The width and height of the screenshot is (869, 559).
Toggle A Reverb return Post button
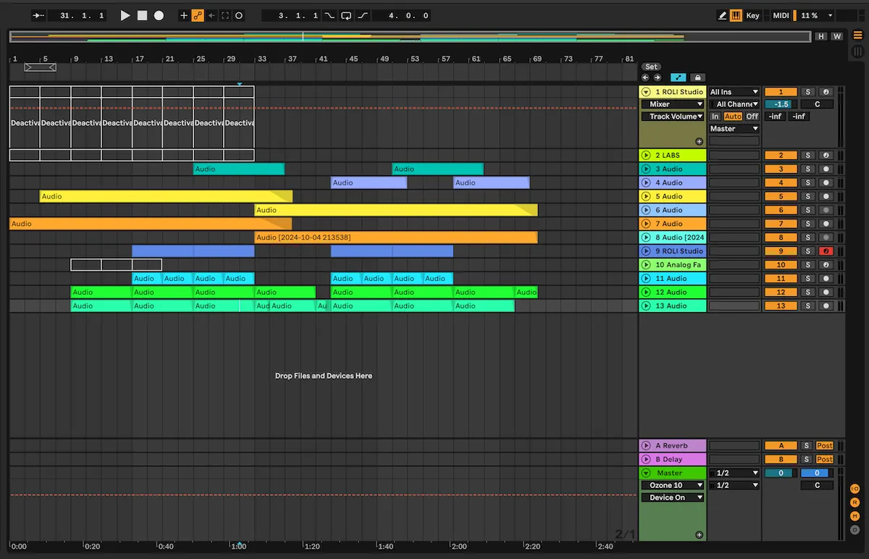pyautogui.click(x=825, y=446)
